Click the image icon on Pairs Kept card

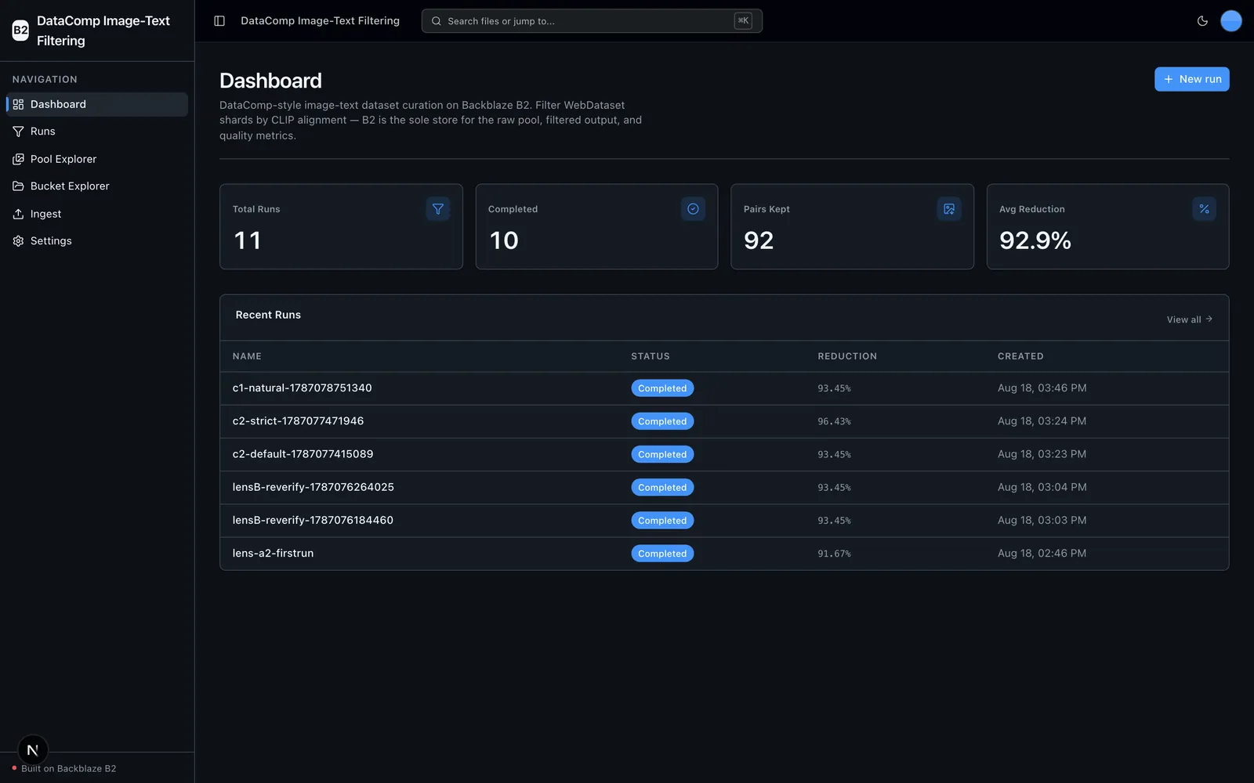tap(949, 209)
